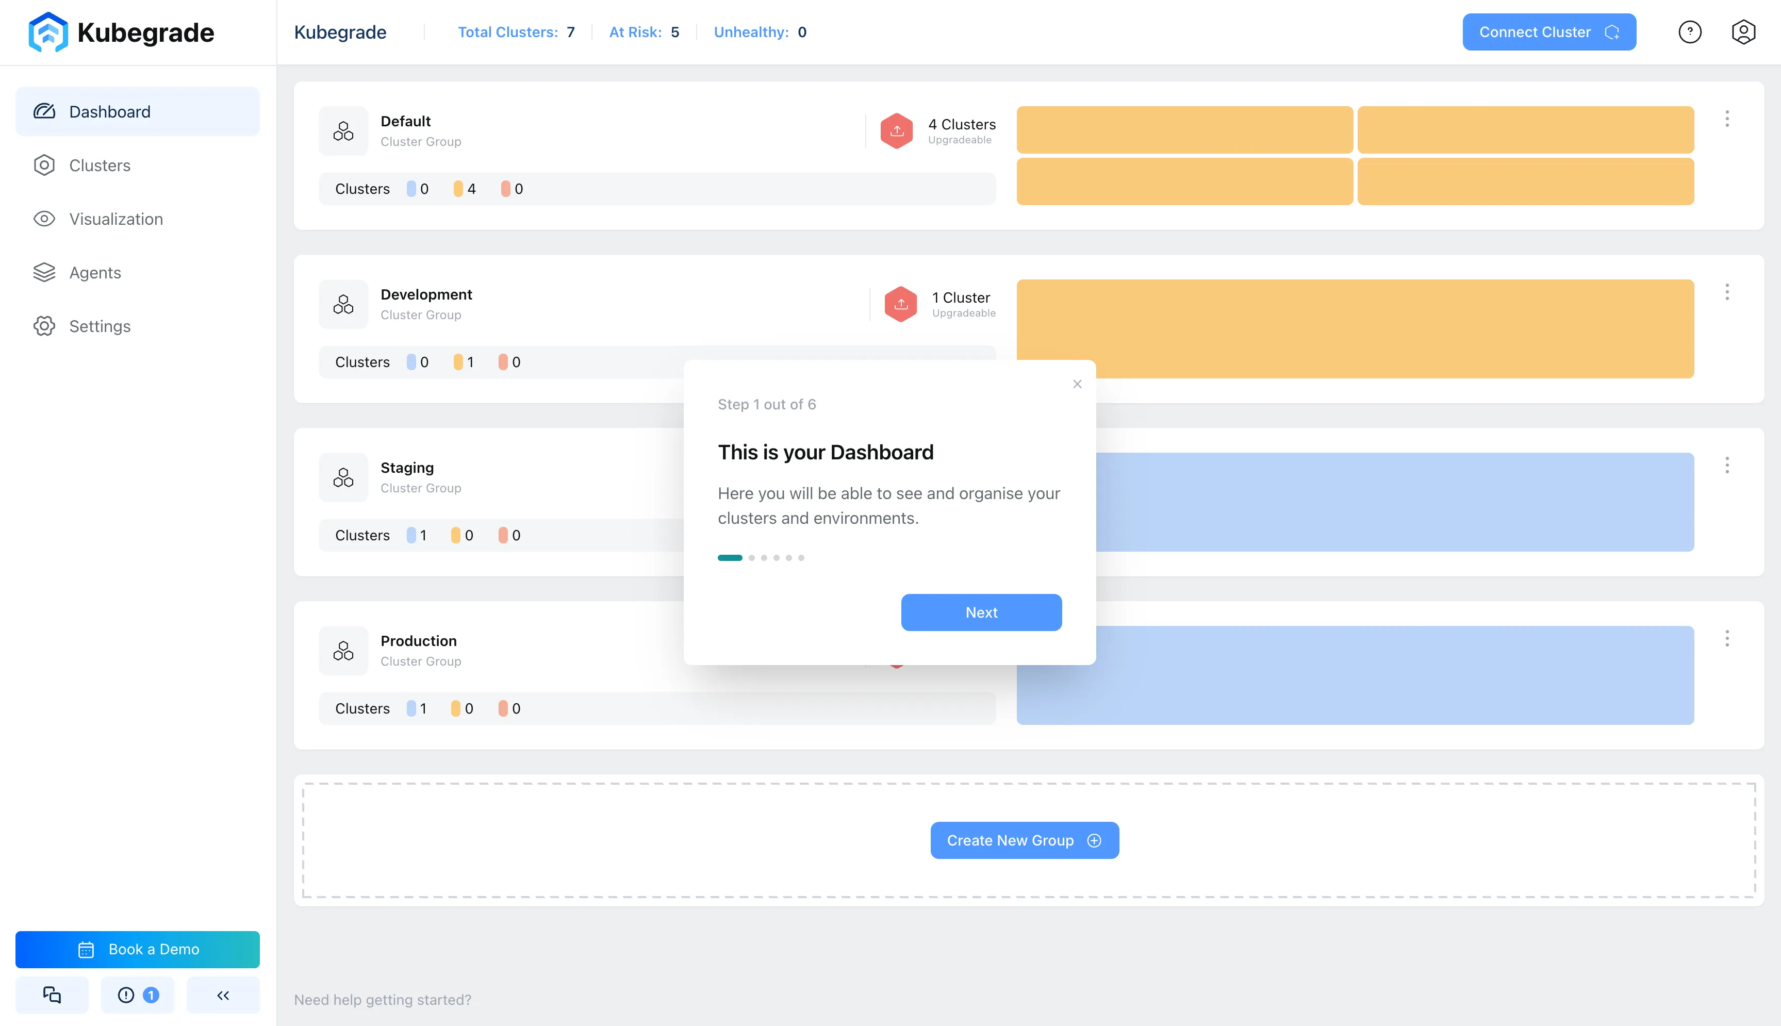Click the Create New Group button

[1025, 840]
